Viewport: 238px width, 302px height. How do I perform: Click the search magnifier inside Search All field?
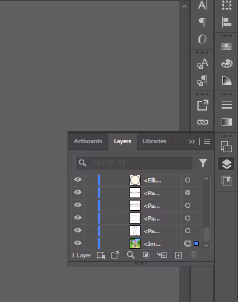point(82,162)
